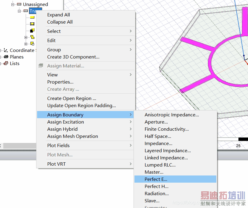The width and height of the screenshot is (248, 208).
Task: Open the Edit submenu
Action: (x=85, y=40)
